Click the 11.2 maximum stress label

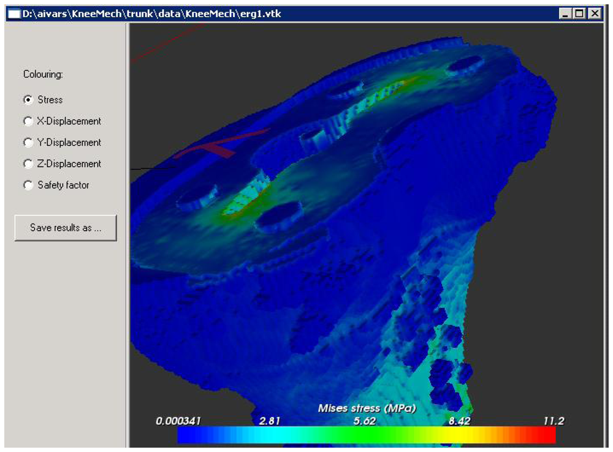[x=553, y=421]
